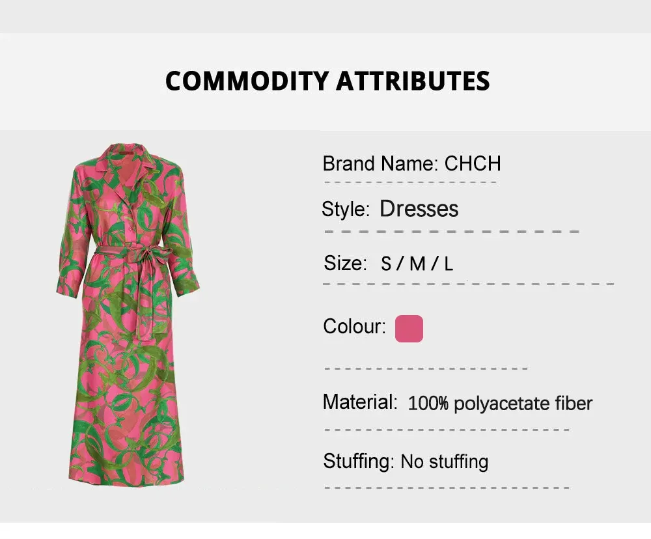Image resolution: width=651 pixels, height=539 pixels.
Task: Click the Material label
Action: click(x=360, y=402)
